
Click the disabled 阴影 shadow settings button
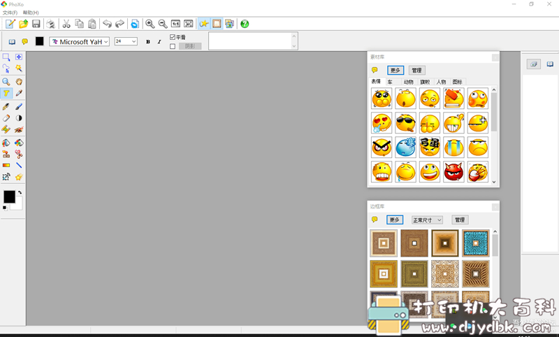190,46
